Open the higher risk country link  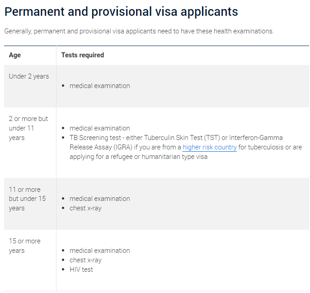[x=210, y=147]
